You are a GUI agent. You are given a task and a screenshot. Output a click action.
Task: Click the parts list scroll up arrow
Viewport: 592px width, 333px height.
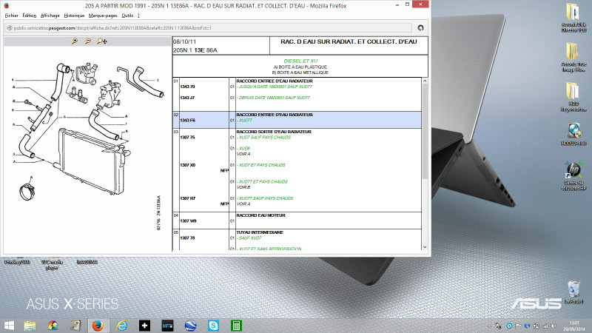425,81
